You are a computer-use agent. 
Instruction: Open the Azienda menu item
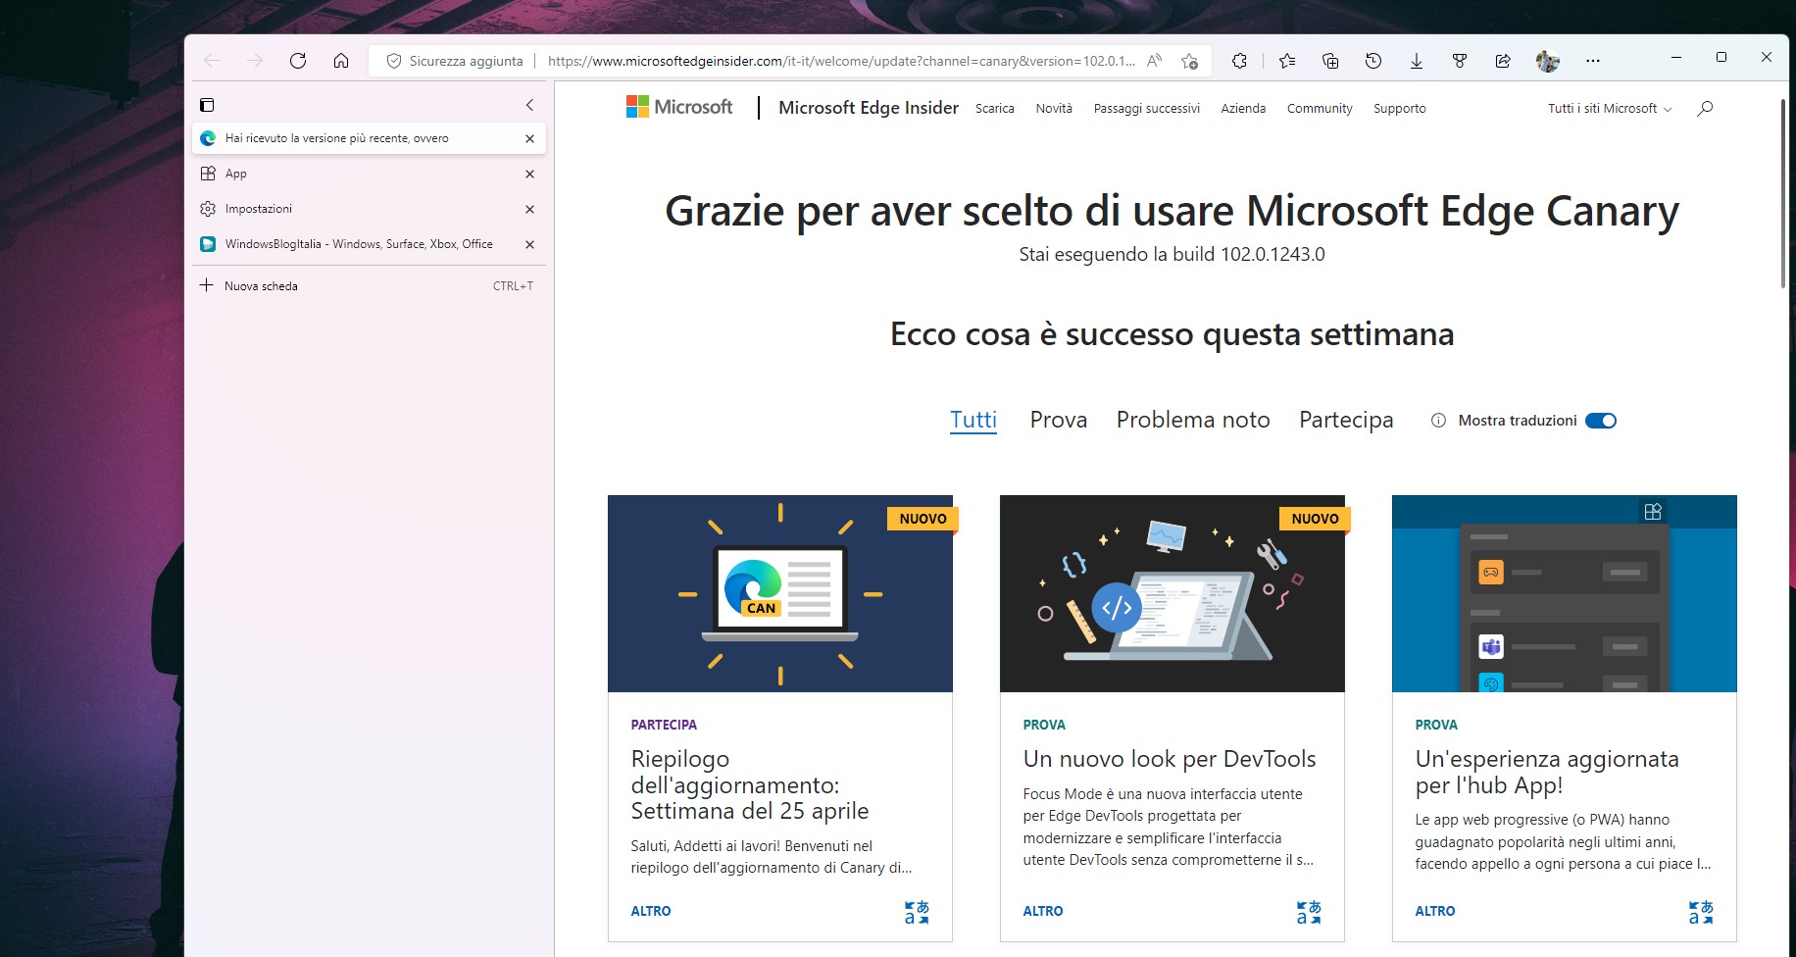(1243, 109)
